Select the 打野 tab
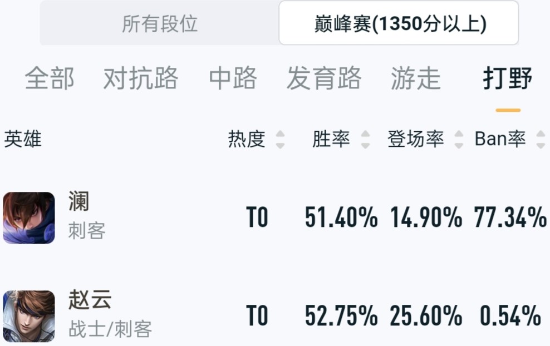 click(508, 78)
